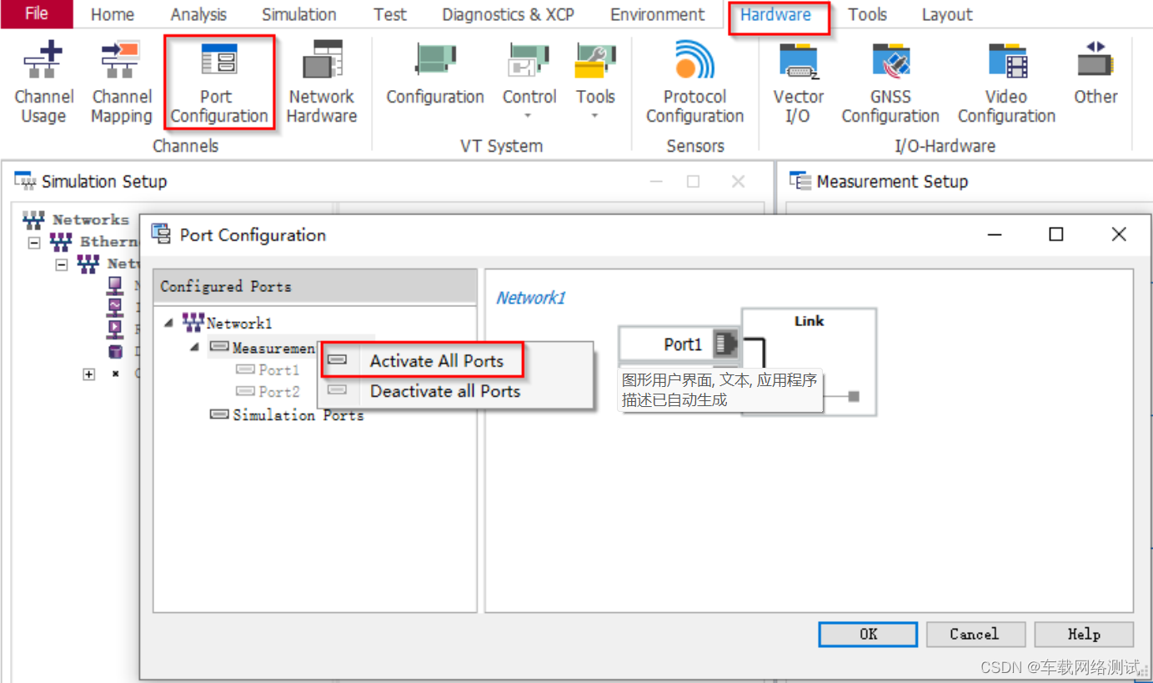The width and height of the screenshot is (1153, 683).
Task: Click the Port Configuration dialog title icon
Action: [161, 234]
